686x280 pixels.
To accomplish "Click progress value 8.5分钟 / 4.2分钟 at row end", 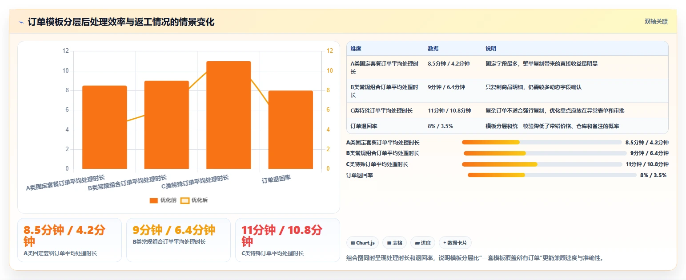I will pos(647,142).
